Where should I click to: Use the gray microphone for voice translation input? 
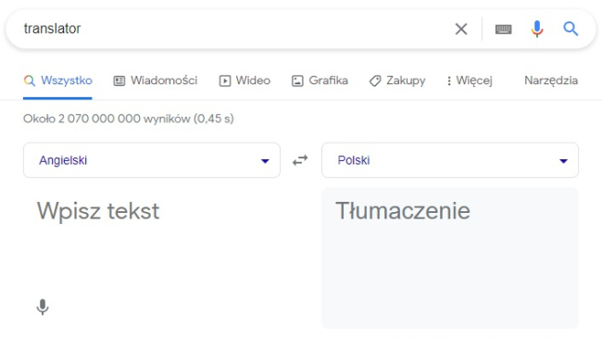[43, 307]
